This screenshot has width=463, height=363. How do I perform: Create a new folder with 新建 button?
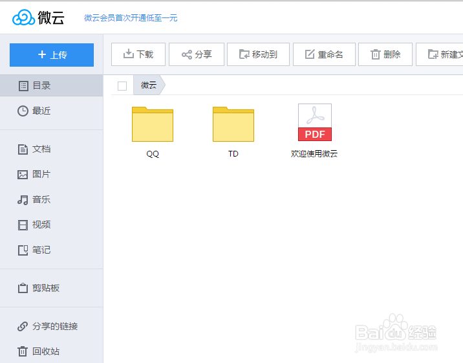[x=440, y=54]
